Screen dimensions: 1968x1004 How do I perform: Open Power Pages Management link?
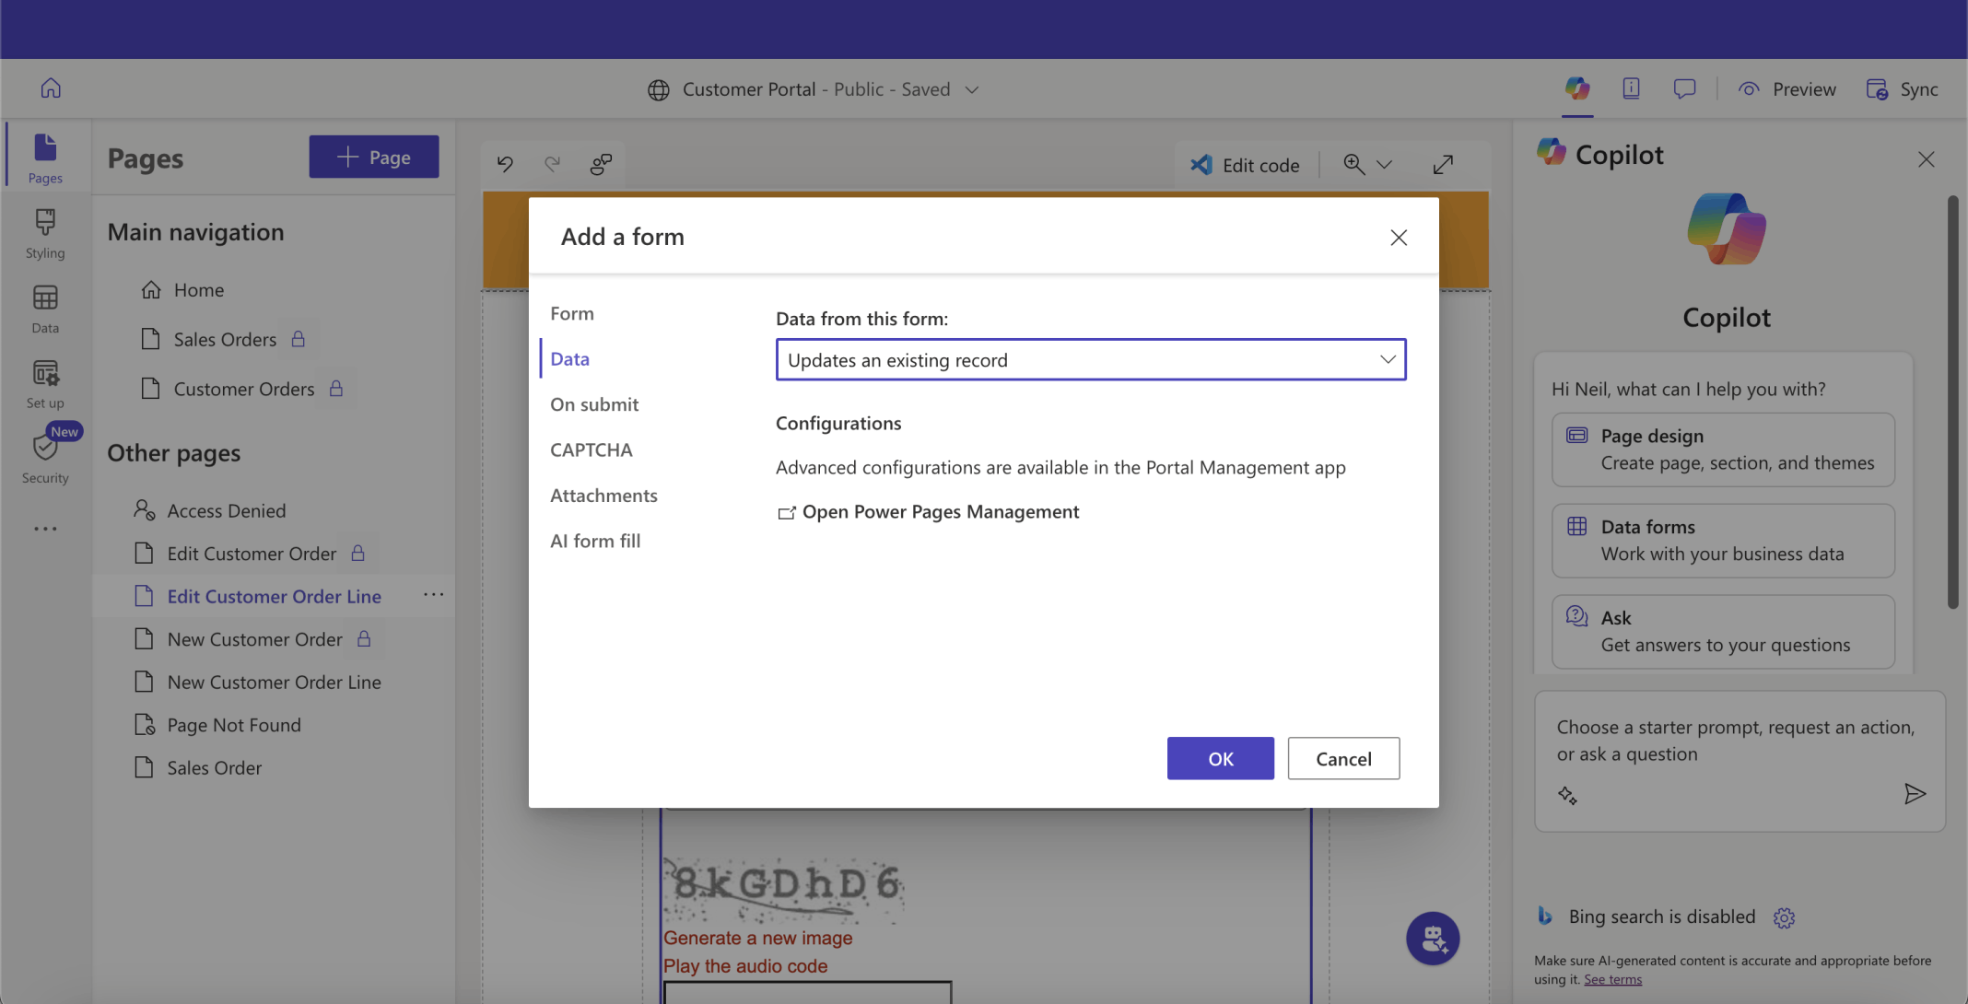[940, 512]
